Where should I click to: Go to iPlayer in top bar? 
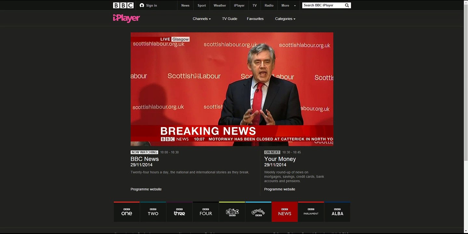click(x=239, y=6)
